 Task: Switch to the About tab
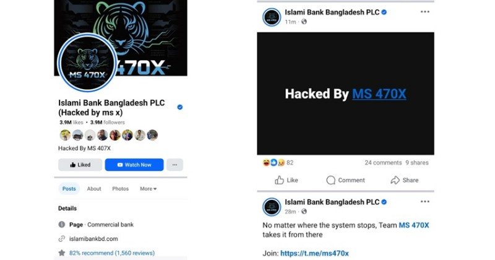(x=94, y=189)
